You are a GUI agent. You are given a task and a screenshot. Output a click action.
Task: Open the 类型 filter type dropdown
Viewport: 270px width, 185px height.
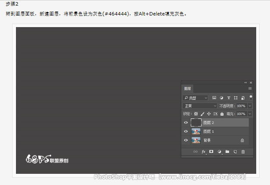click(195, 98)
